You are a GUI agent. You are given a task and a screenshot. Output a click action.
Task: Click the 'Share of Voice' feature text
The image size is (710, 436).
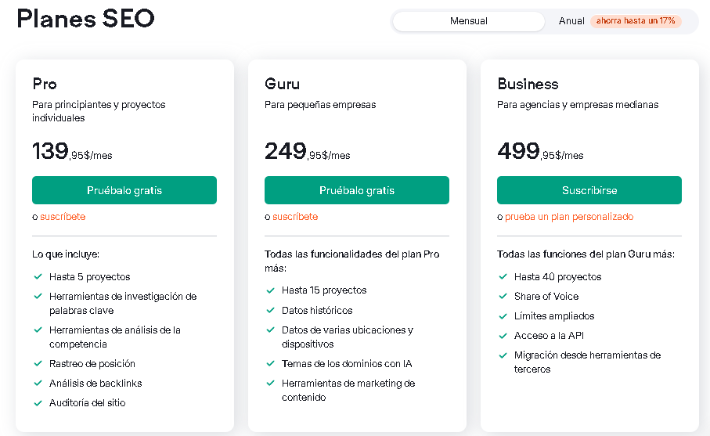pyautogui.click(x=546, y=296)
